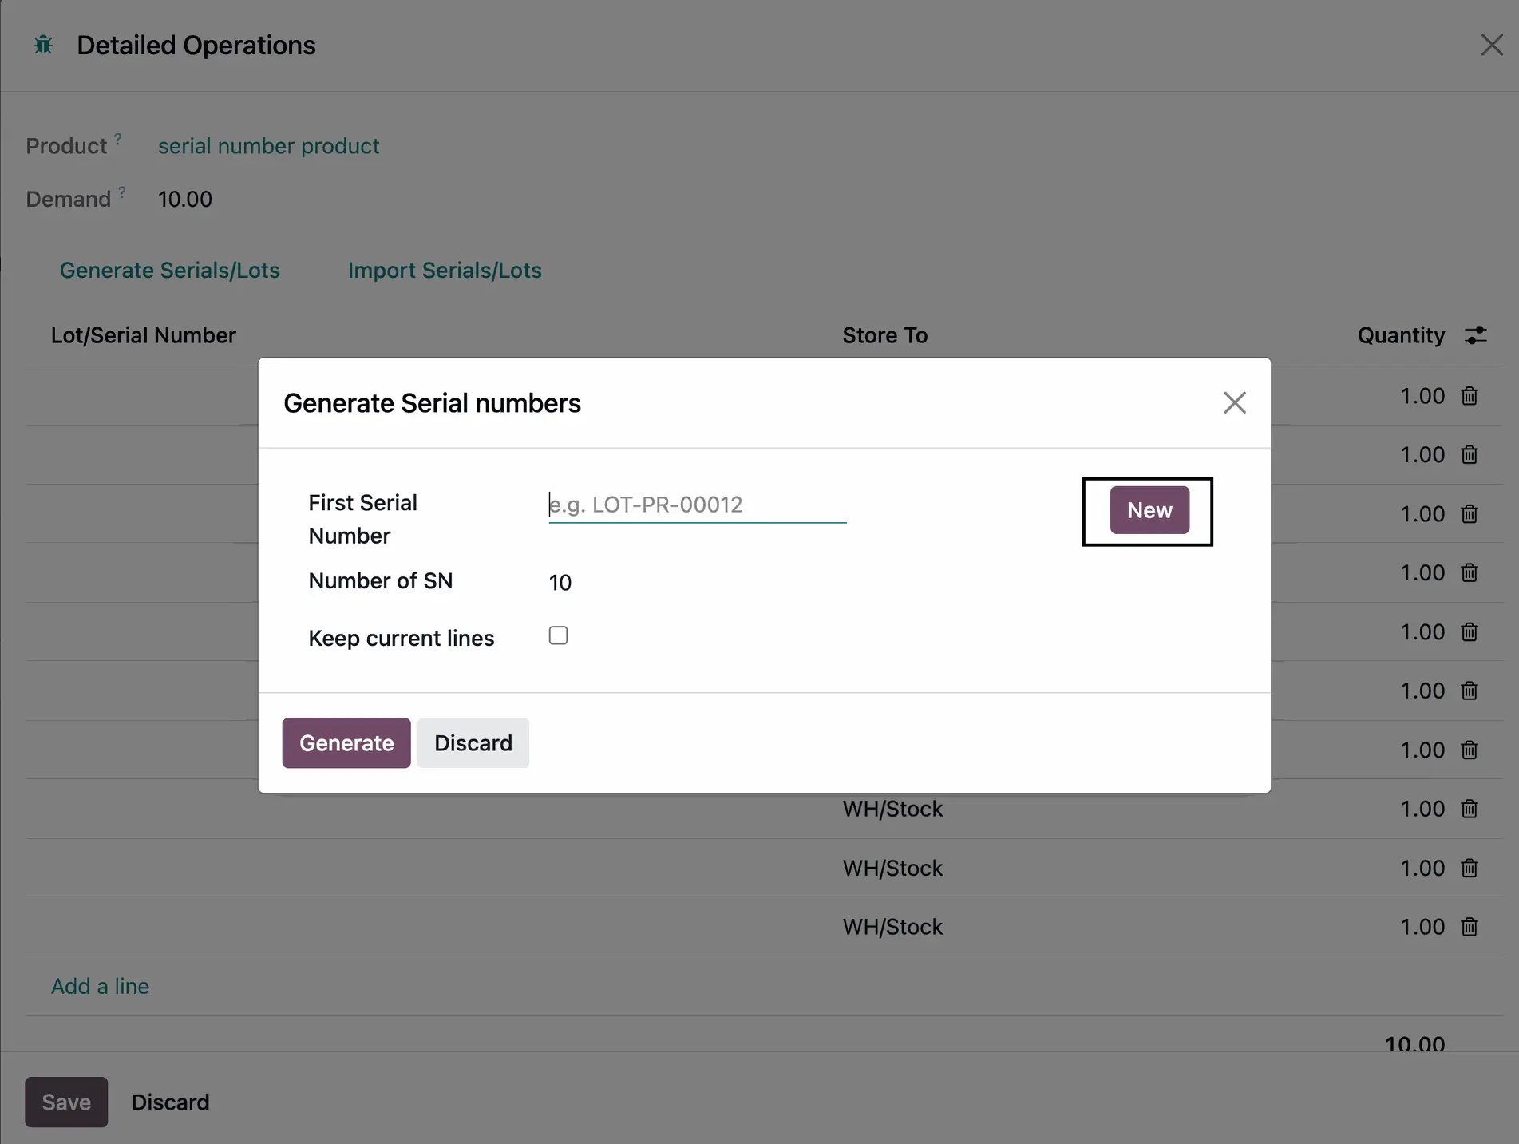Click the debug bug icon in the header
This screenshot has height=1144, width=1519.
point(43,45)
